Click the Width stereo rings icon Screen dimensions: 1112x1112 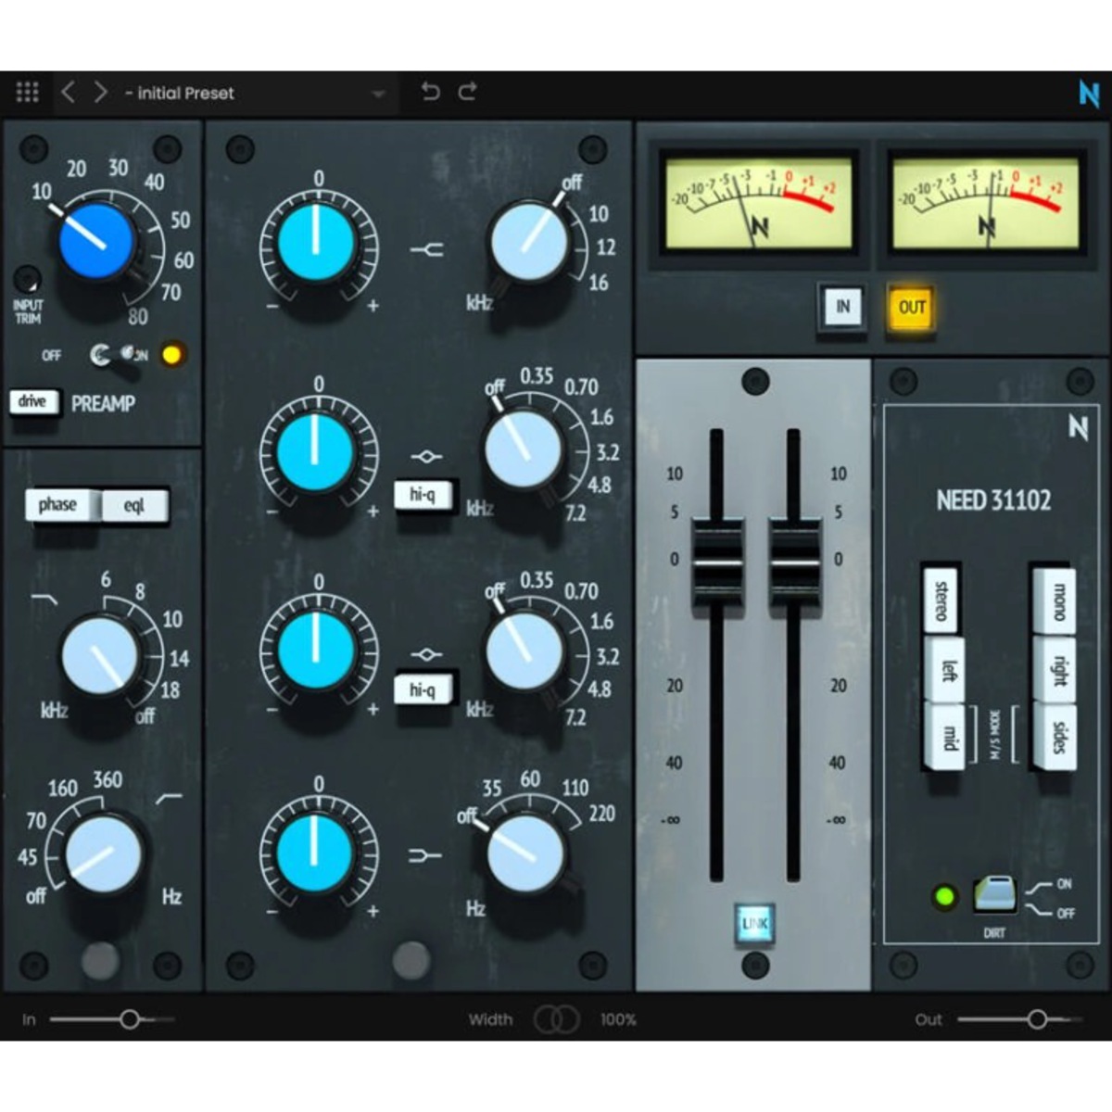(x=557, y=1019)
